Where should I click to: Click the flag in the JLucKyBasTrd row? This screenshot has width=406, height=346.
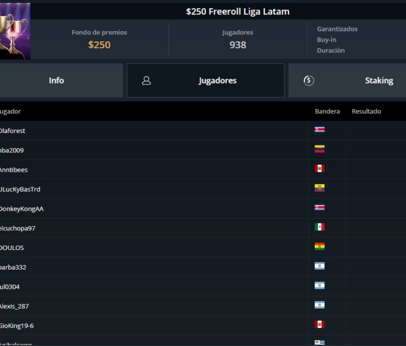point(319,189)
